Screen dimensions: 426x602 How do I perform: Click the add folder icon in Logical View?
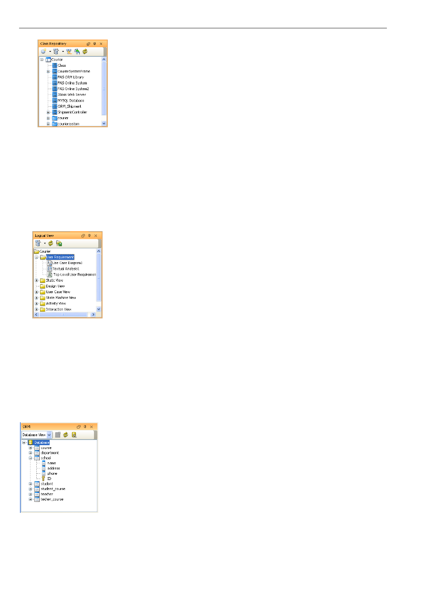click(59, 243)
